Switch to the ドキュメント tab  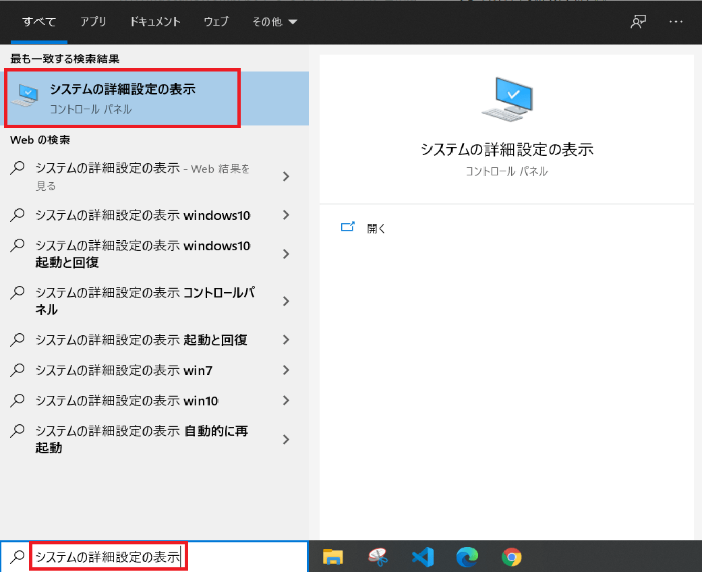155,22
